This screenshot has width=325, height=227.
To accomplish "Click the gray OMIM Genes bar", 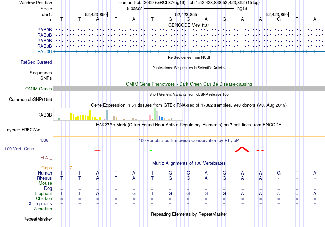I will click(189, 89).
